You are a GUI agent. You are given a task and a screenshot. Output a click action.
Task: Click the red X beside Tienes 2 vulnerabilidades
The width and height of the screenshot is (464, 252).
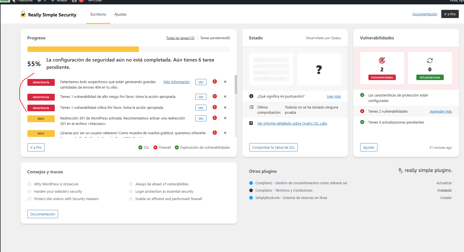click(362, 111)
